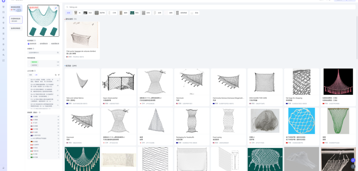Viewport: 358px width, 171px height.
Task: Collapse the 疑似侵权 (1) section header
Action: (x=71, y=19)
